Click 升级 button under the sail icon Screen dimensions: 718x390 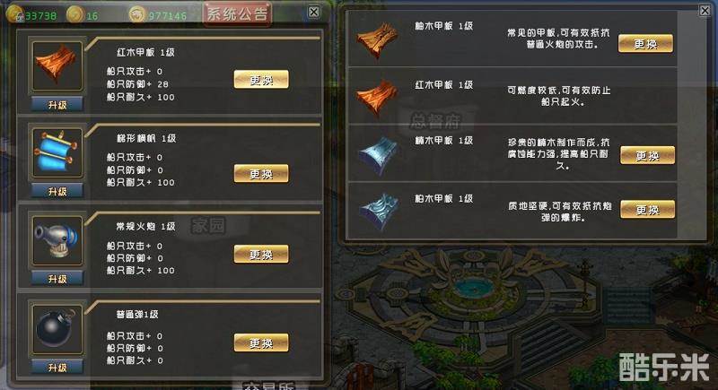coord(57,192)
